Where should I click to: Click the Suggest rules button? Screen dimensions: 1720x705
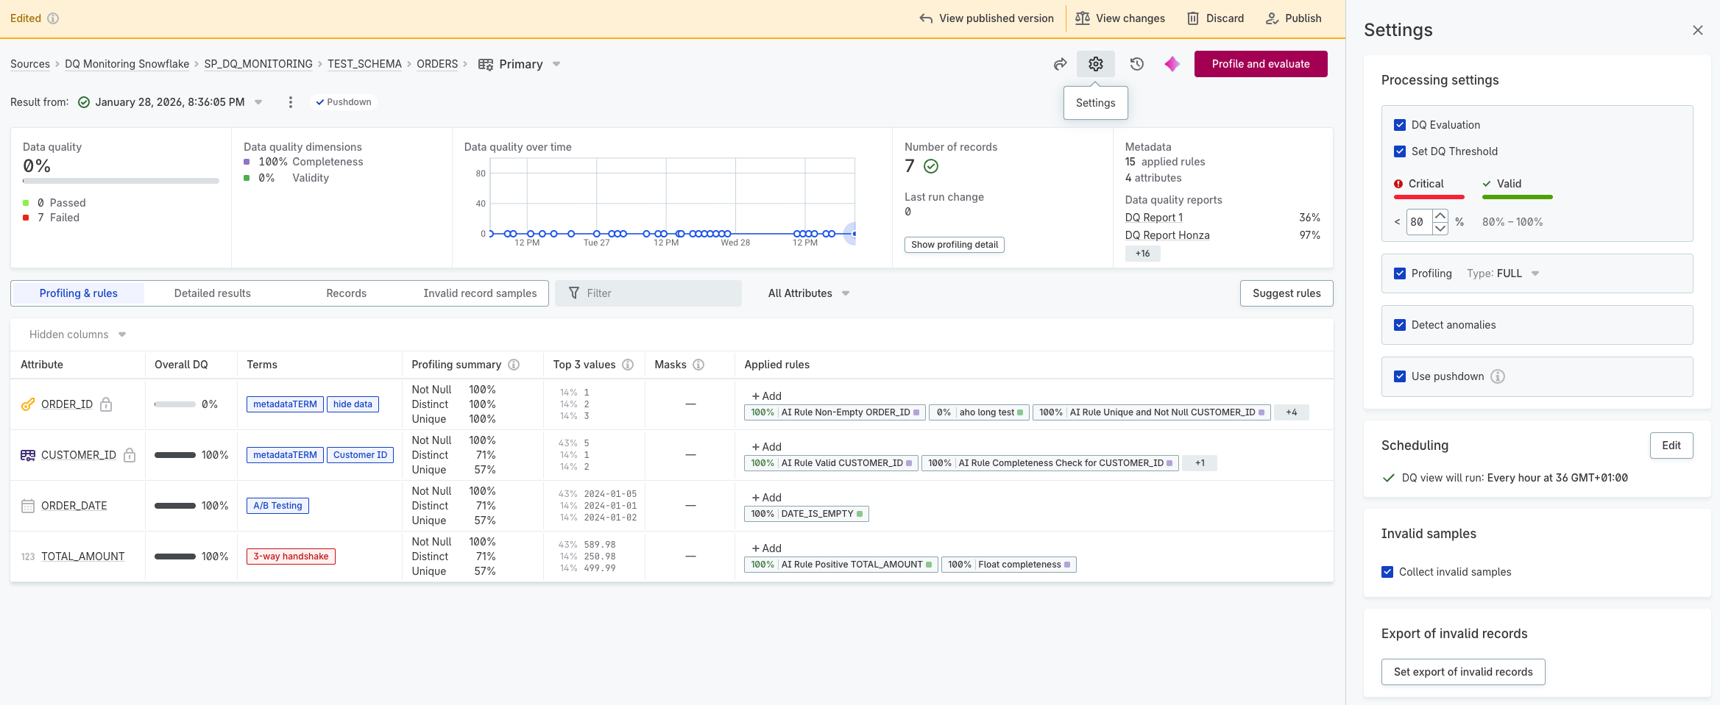(1286, 293)
